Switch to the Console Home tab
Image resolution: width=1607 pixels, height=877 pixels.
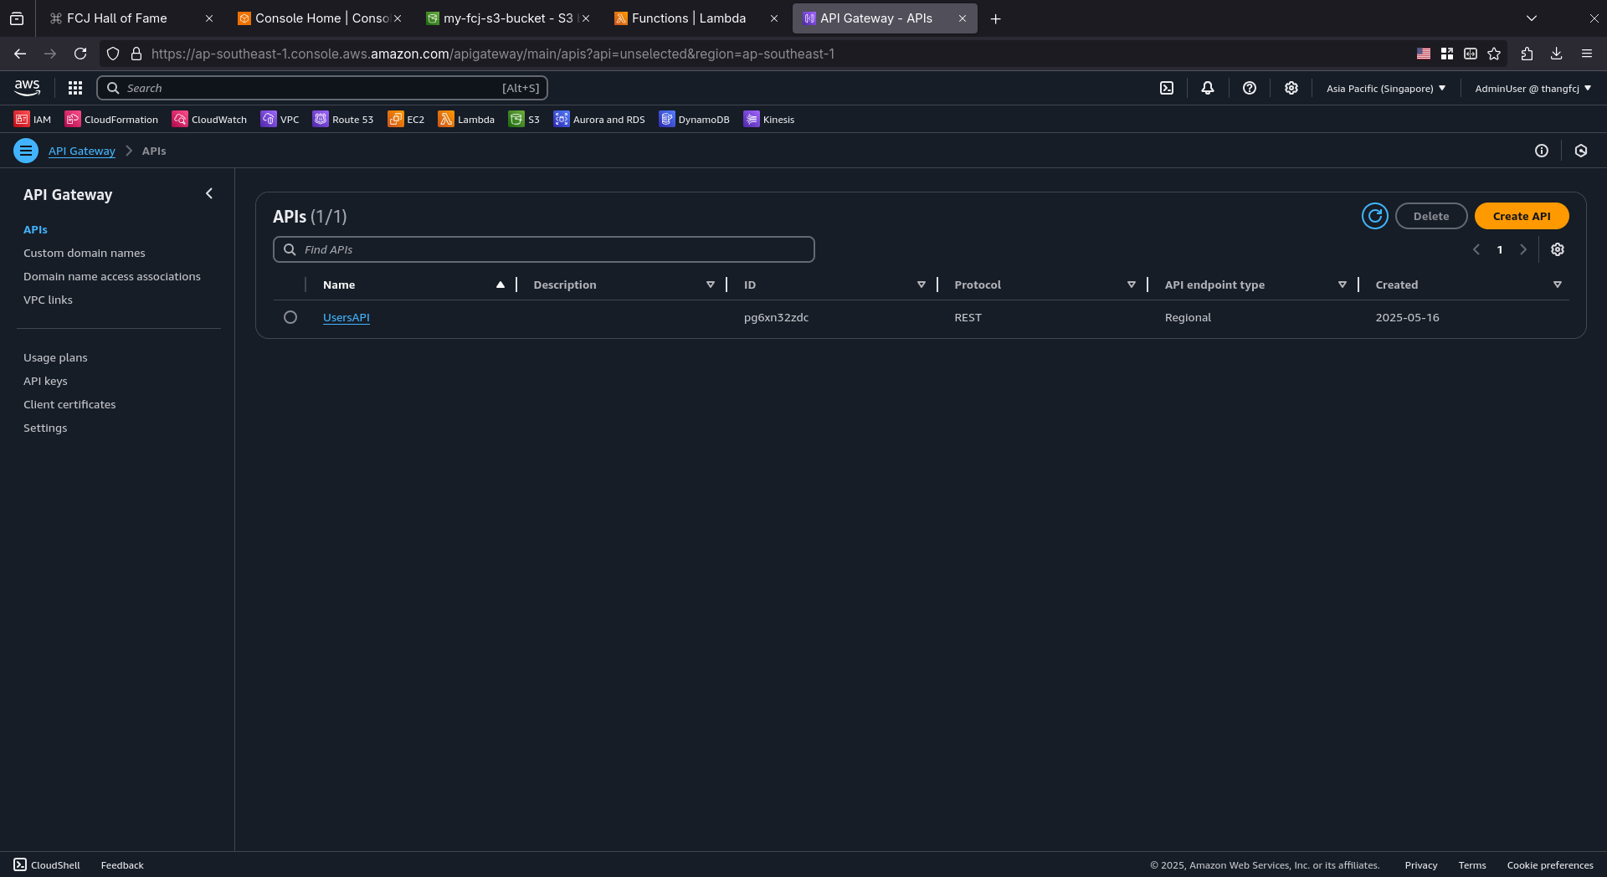[321, 18]
